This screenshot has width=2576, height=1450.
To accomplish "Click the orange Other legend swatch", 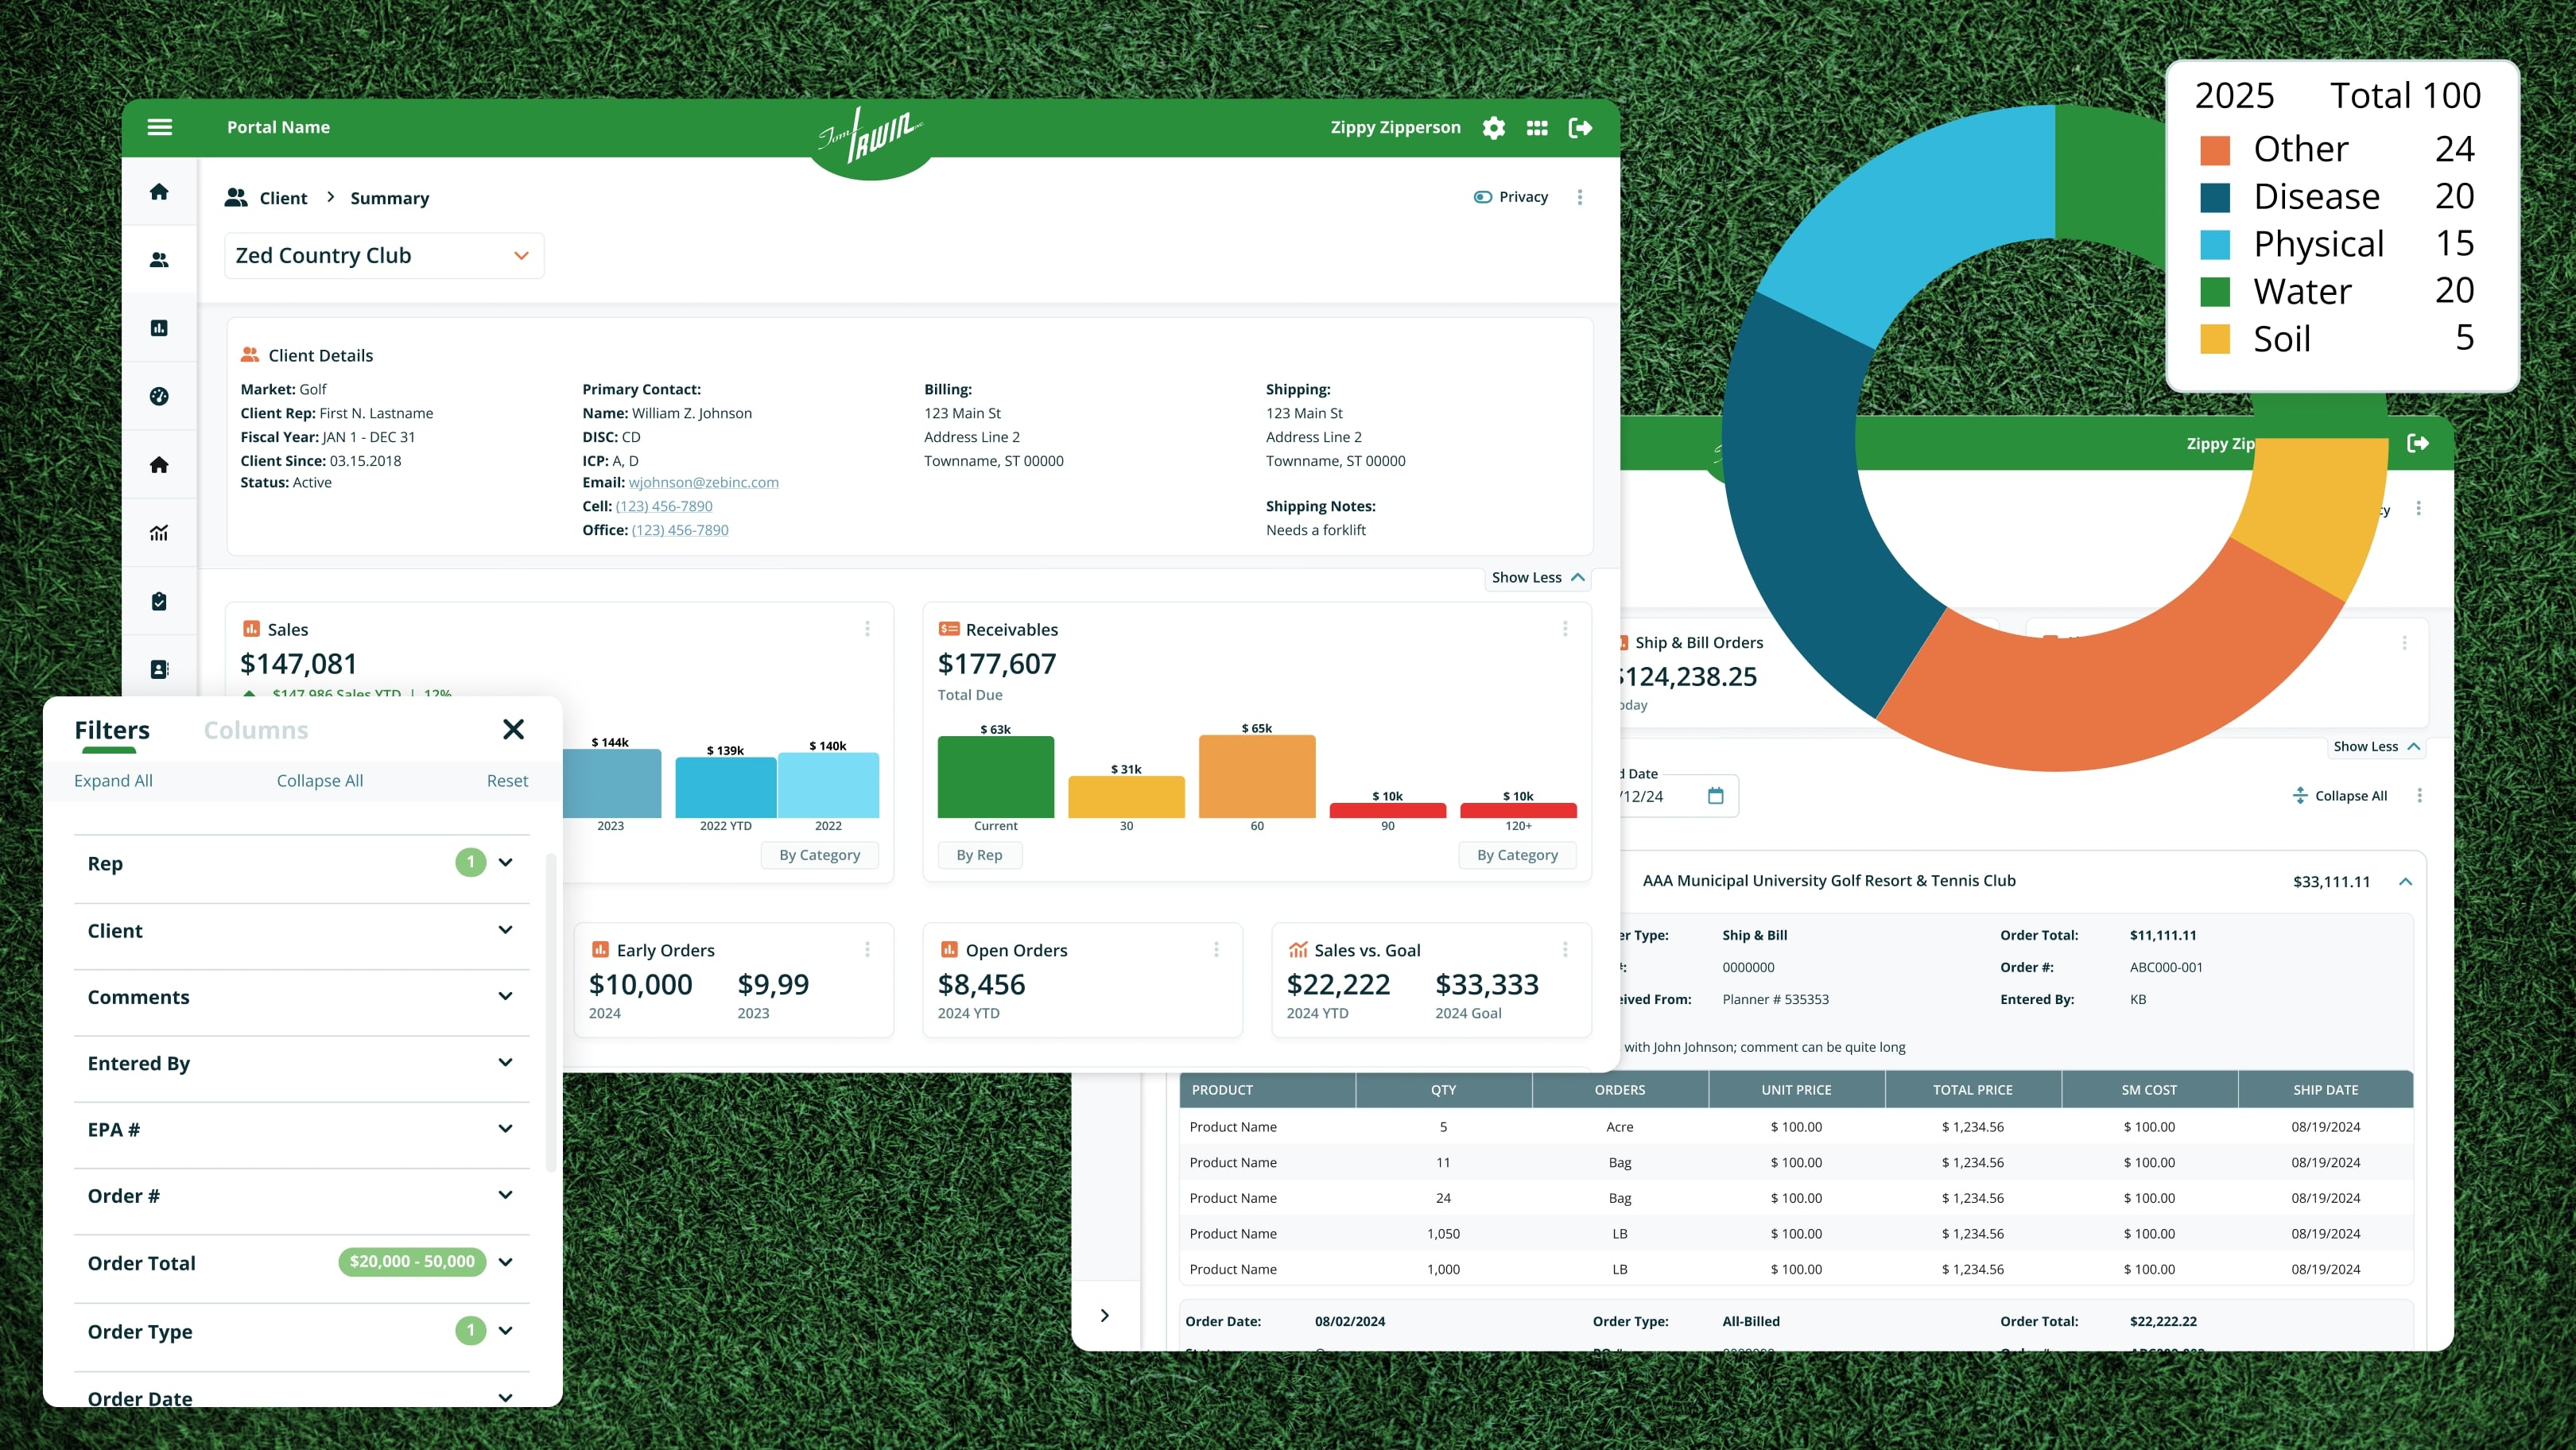I will 2215,150.
